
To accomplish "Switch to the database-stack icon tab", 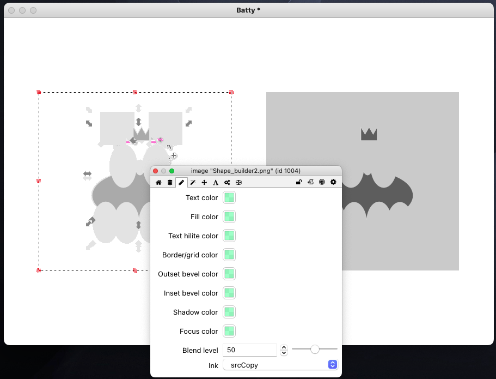I will click(x=170, y=182).
